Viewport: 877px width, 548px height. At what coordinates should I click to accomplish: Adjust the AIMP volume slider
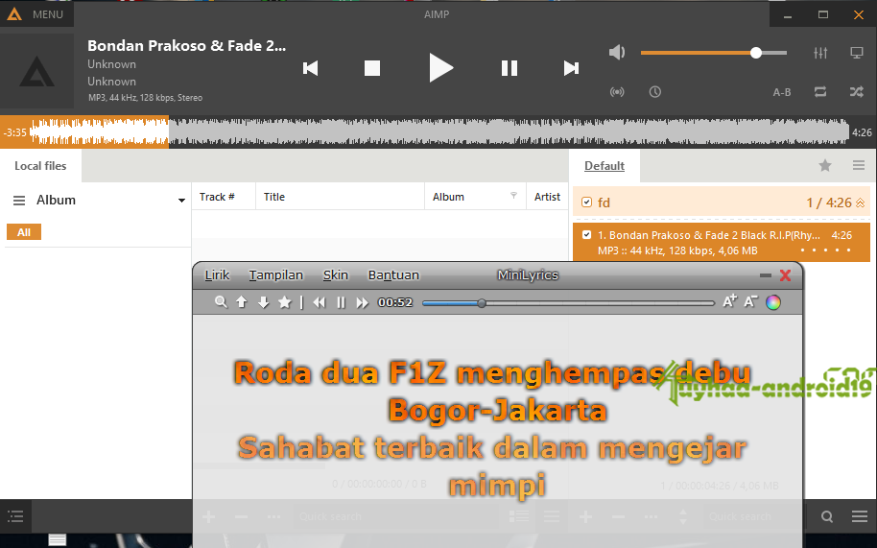pos(714,53)
